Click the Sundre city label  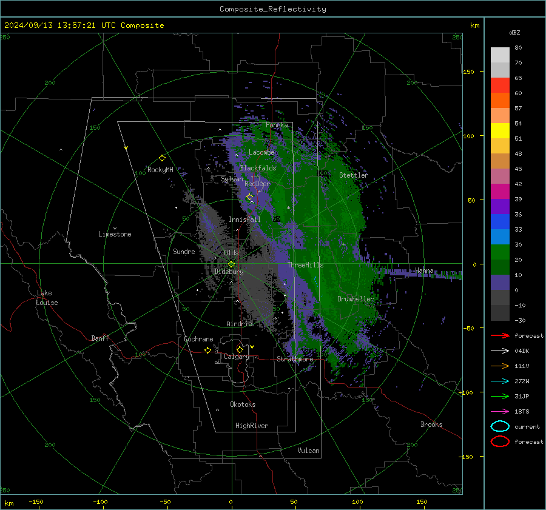[184, 251]
